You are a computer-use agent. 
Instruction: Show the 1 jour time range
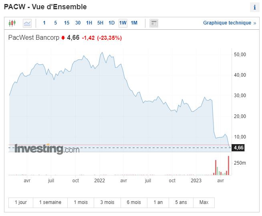pyautogui.click(x=20, y=202)
